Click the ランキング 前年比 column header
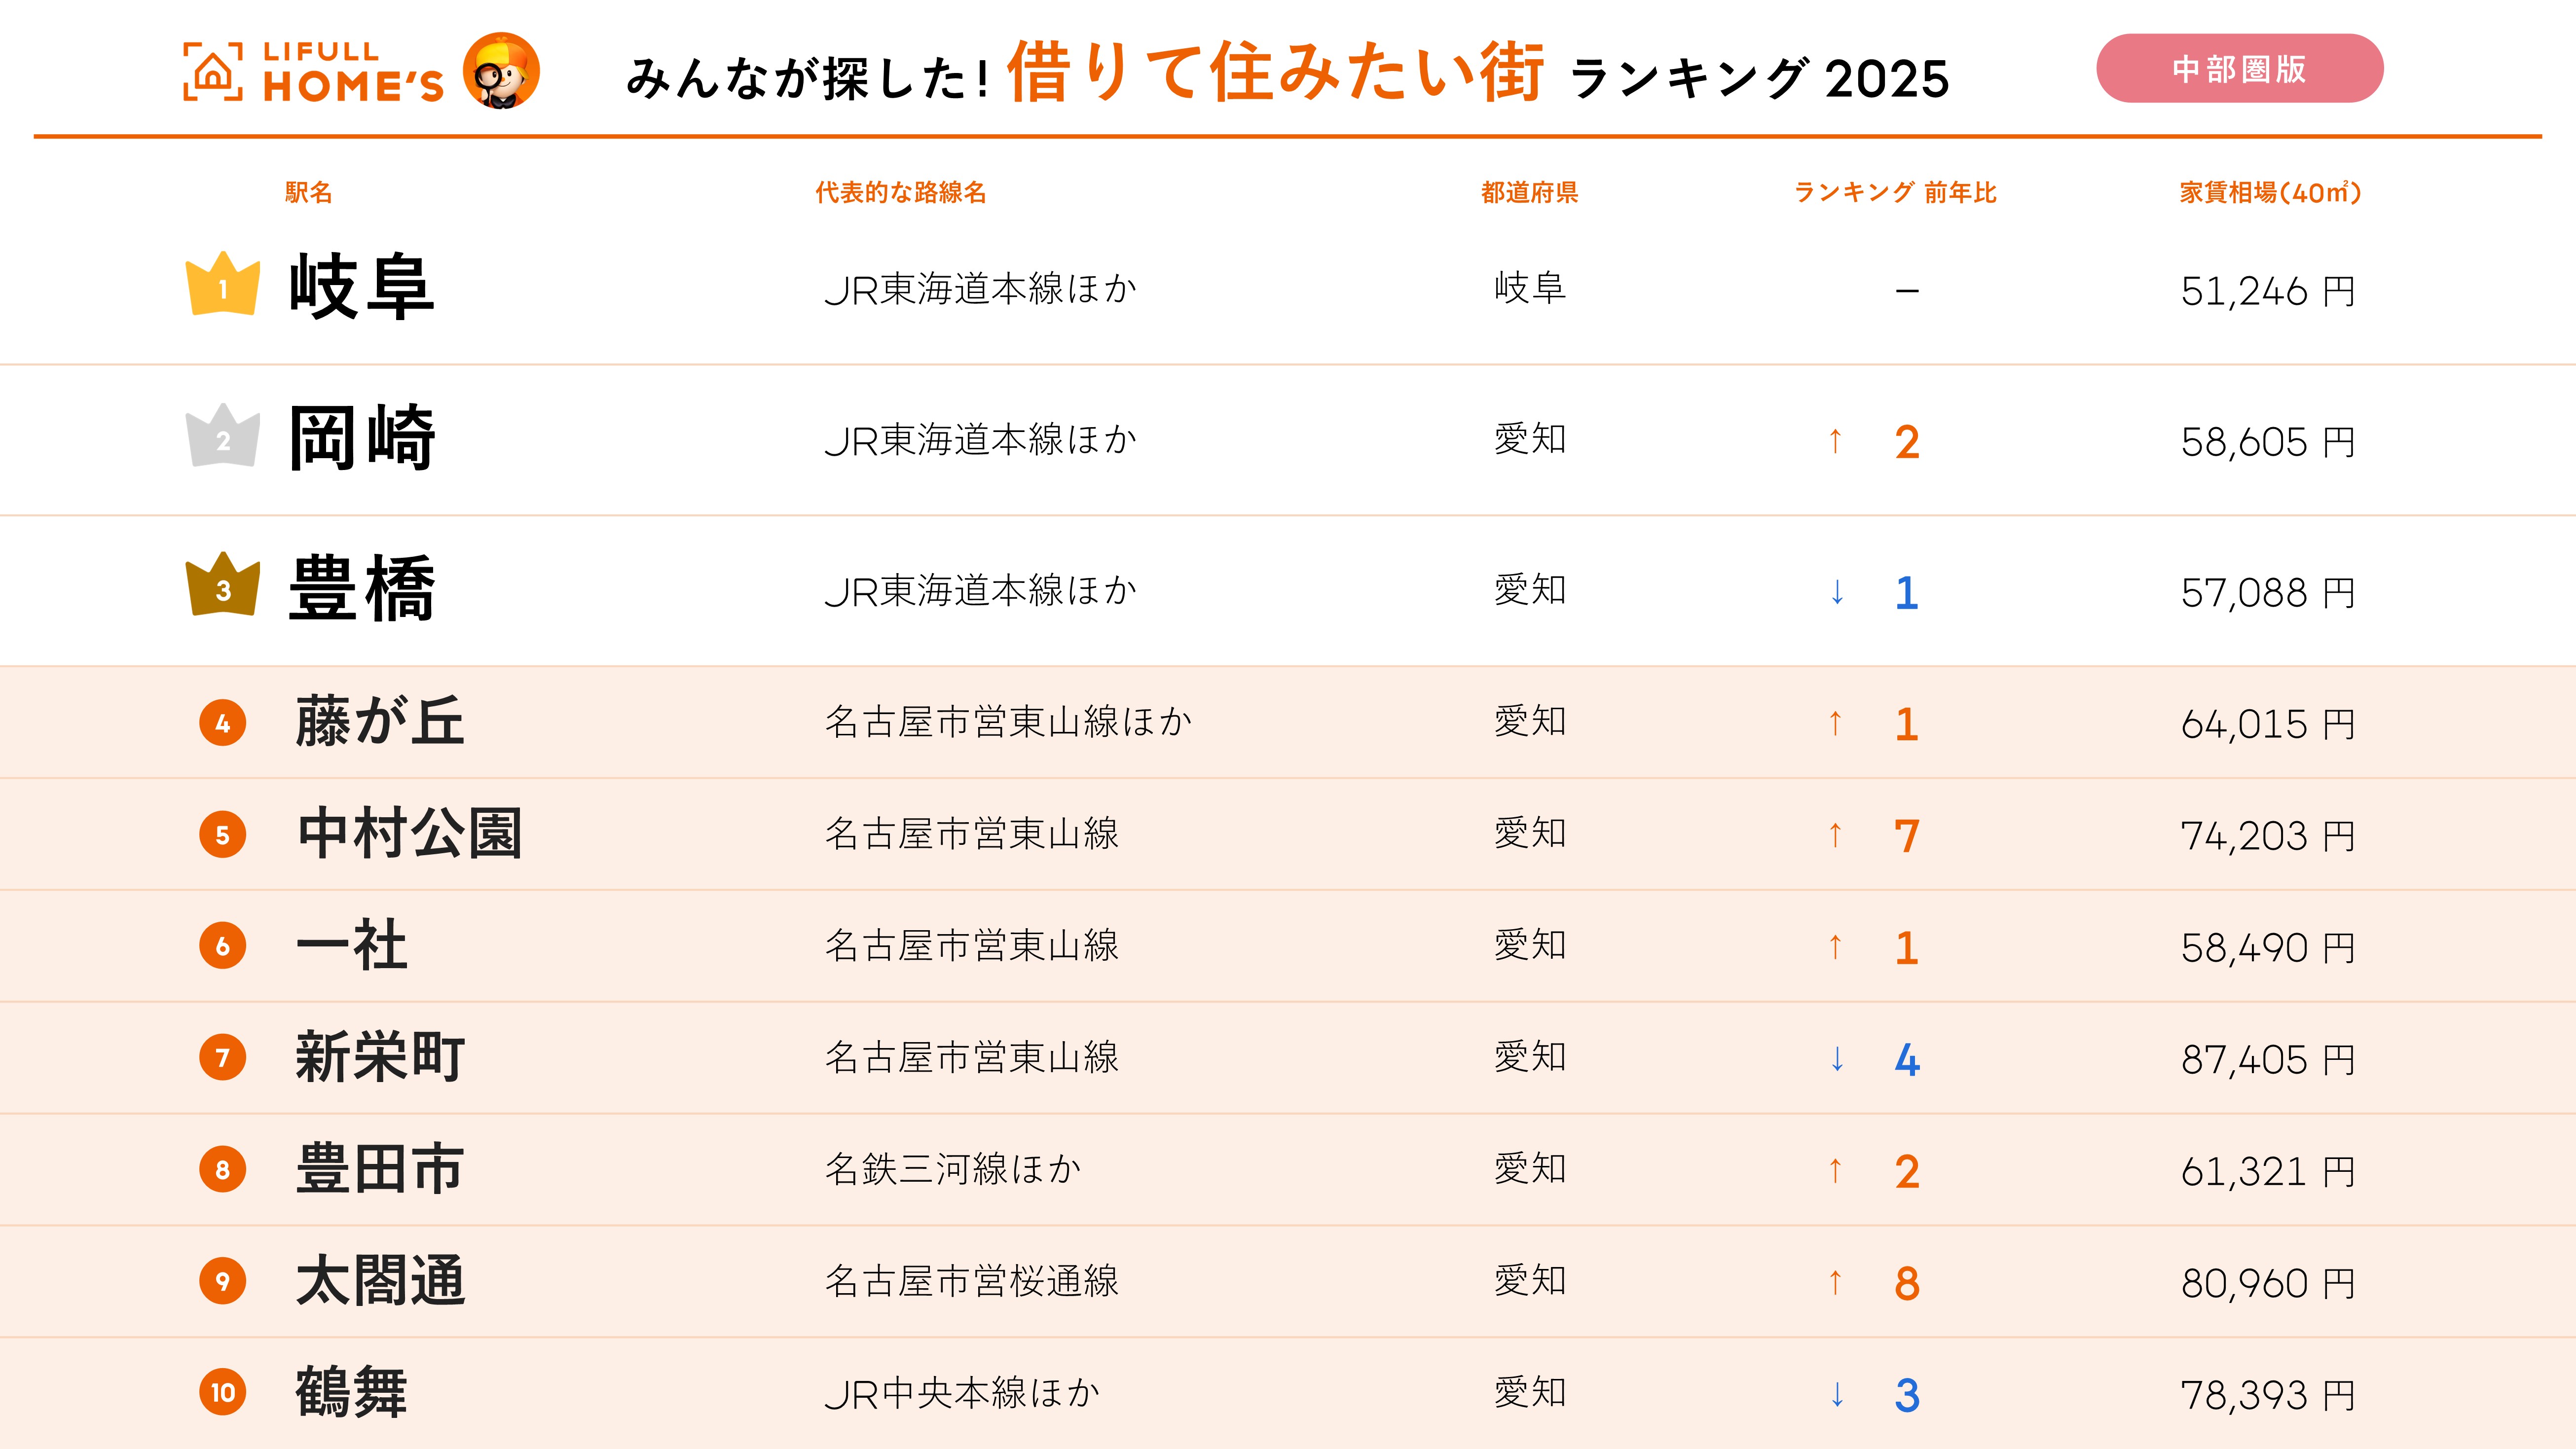The width and height of the screenshot is (2576, 1449). tap(1895, 192)
